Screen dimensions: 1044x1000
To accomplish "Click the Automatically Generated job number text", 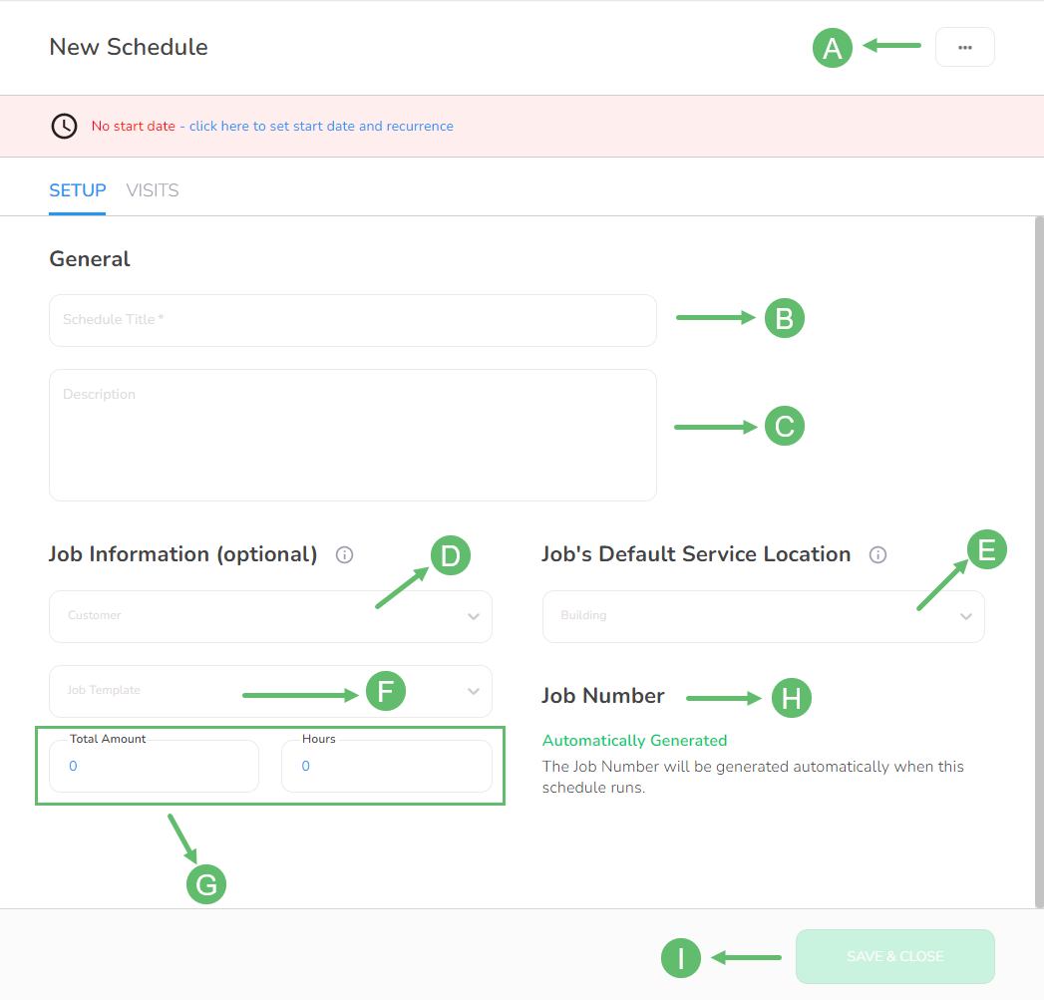I will tap(634, 741).
